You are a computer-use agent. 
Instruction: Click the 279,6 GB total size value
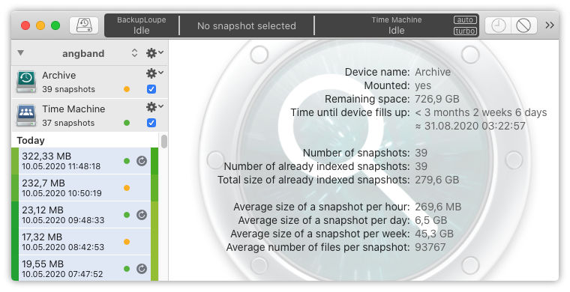[x=437, y=180]
